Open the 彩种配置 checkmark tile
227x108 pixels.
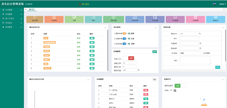(175, 19)
